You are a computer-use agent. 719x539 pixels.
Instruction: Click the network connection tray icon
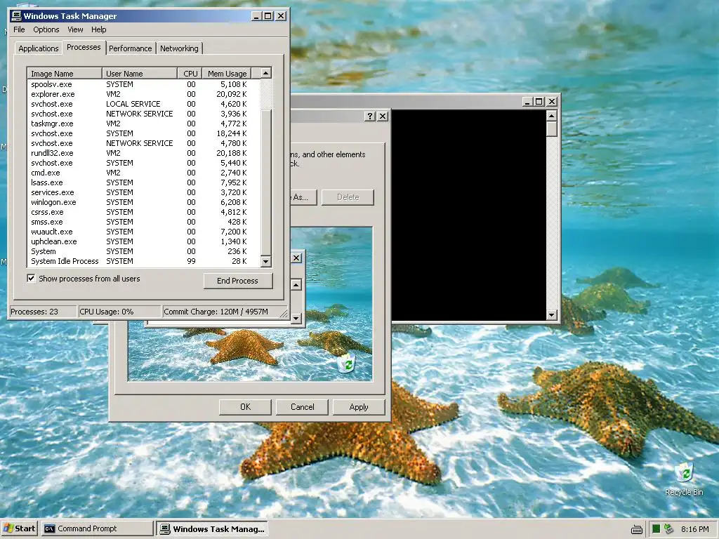[x=668, y=529]
